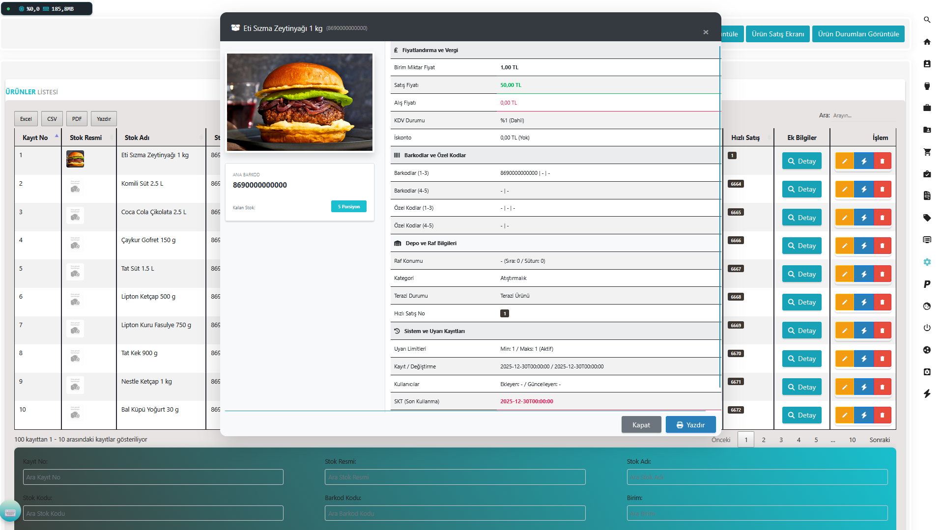The height and width of the screenshot is (530, 942).
Task: Click the search magnifier icon in sidebar
Action: click(x=927, y=20)
